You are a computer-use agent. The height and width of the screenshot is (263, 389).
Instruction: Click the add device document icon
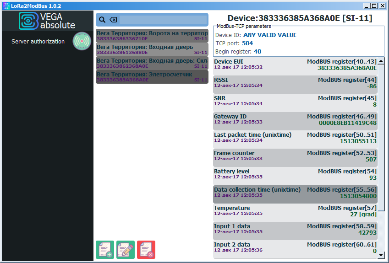click(105, 250)
